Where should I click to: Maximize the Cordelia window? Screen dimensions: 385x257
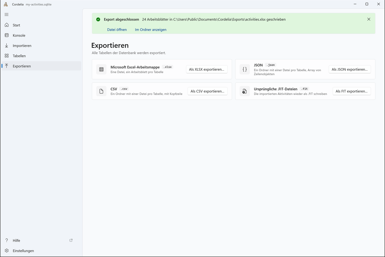(367, 4)
